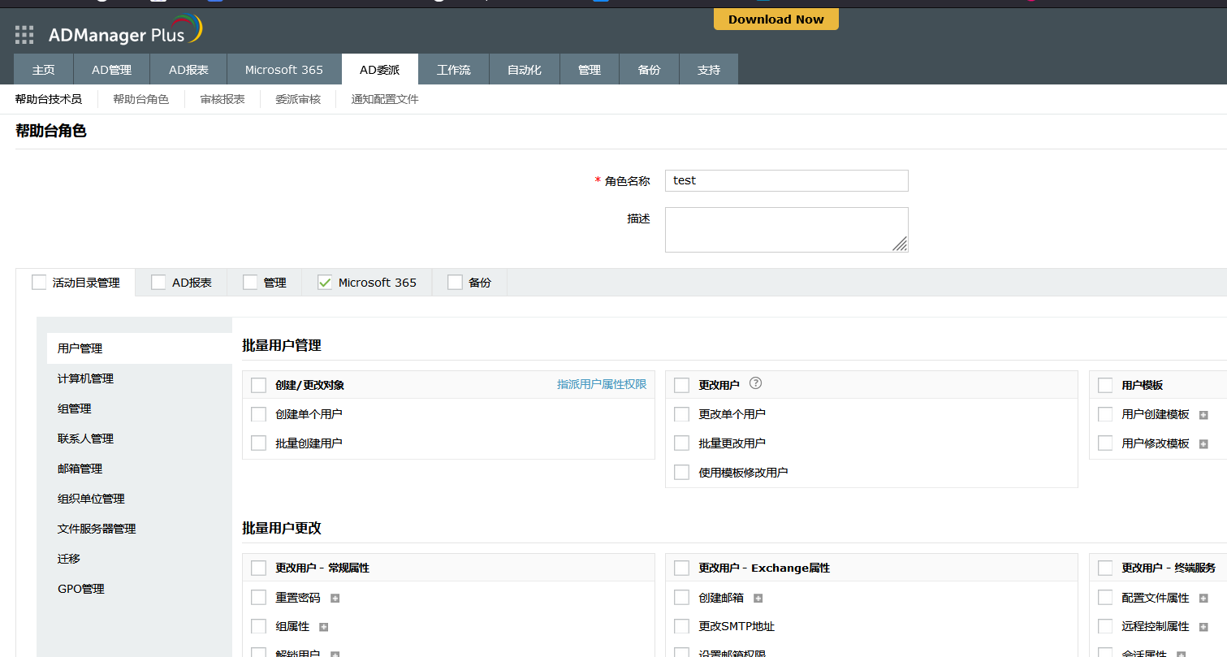This screenshot has width=1227, height=657.
Task: Switch to the 工作流 tab
Action: [x=453, y=70]
